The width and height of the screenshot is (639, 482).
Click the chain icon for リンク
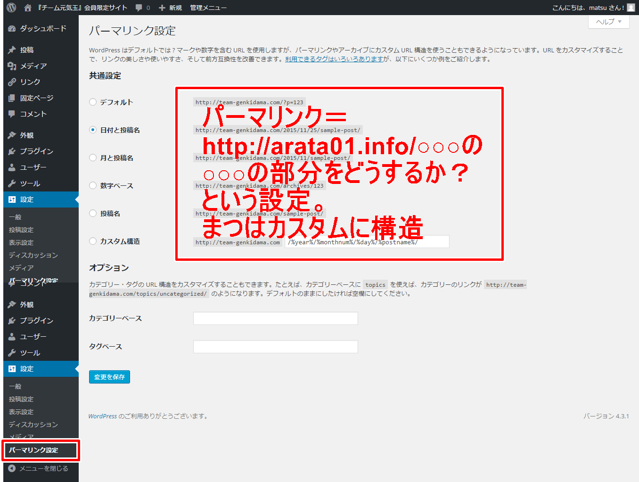(12, 82)
